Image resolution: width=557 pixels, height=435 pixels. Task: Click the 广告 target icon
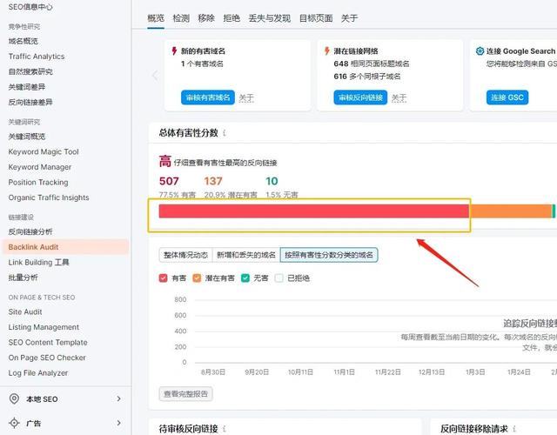tap(14, 423)
